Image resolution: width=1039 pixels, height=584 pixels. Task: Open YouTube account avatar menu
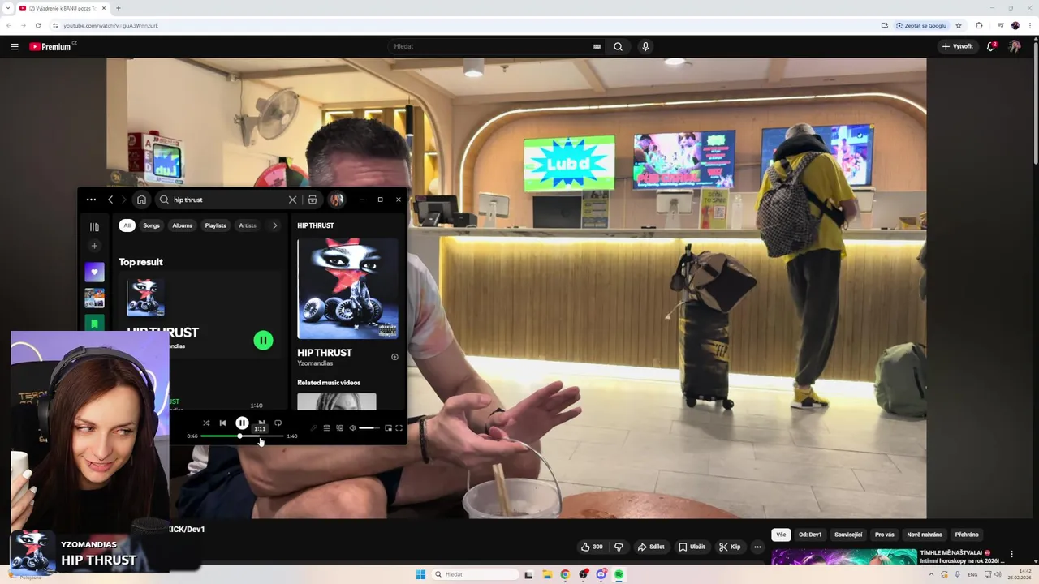[1015, 47]
